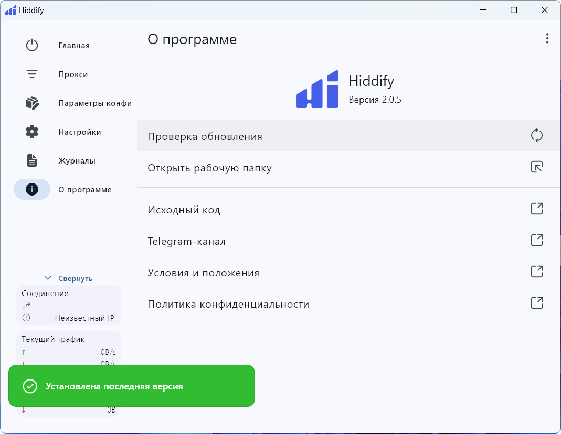Click the О программе info icon
This screenshot has height=434, width=561.
point(32,190)
